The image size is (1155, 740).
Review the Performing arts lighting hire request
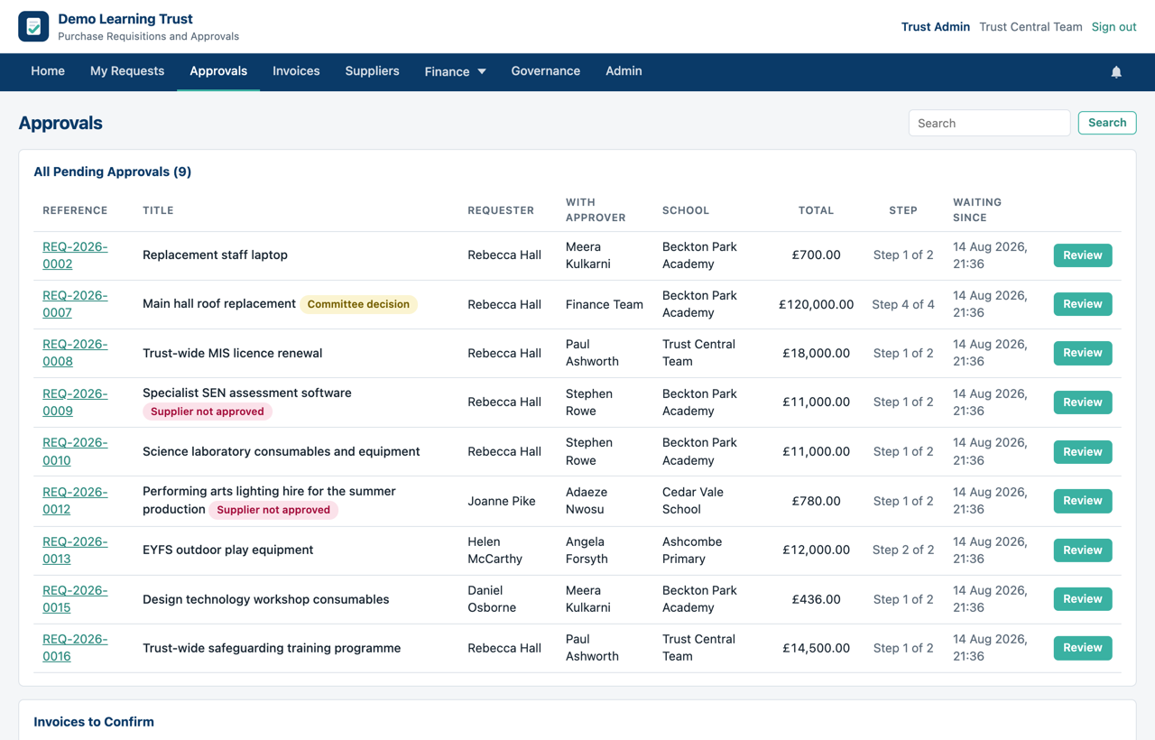pyautogui.click(x=1083, y=501)
